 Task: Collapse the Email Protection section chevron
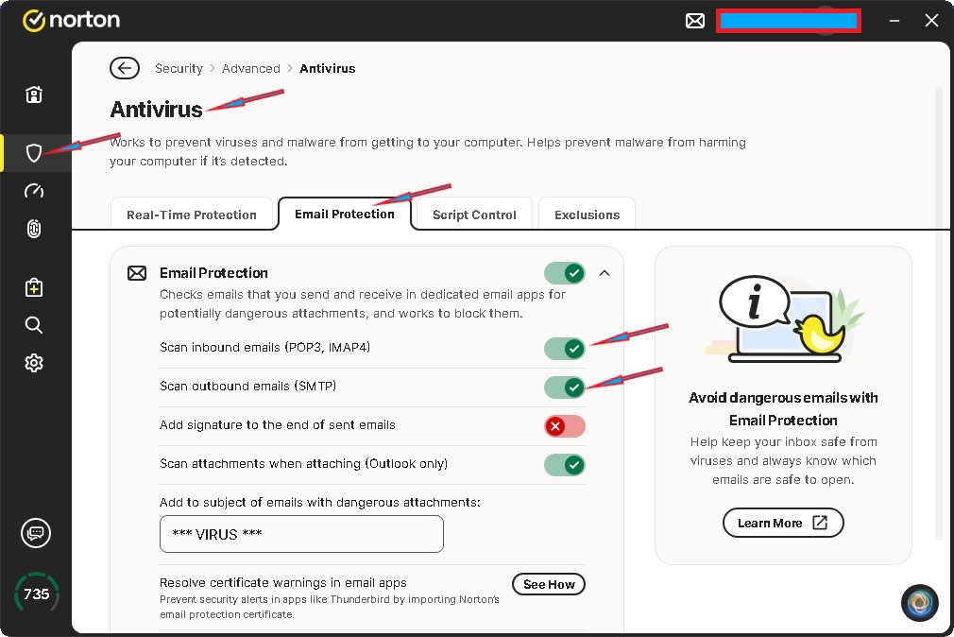click(x=605, y=273)
